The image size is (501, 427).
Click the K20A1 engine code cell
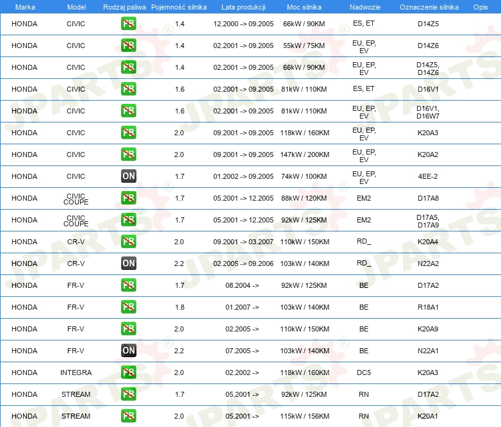[428, 416]
